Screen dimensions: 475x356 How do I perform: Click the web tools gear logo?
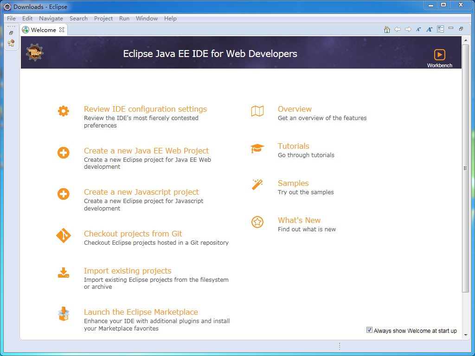pos(35,52)
